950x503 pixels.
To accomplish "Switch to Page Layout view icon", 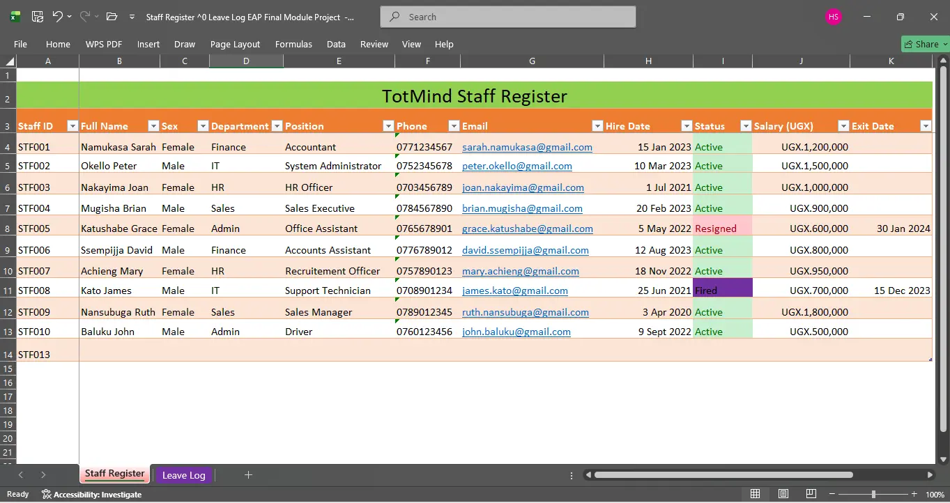I will click(x=783, y=494).
